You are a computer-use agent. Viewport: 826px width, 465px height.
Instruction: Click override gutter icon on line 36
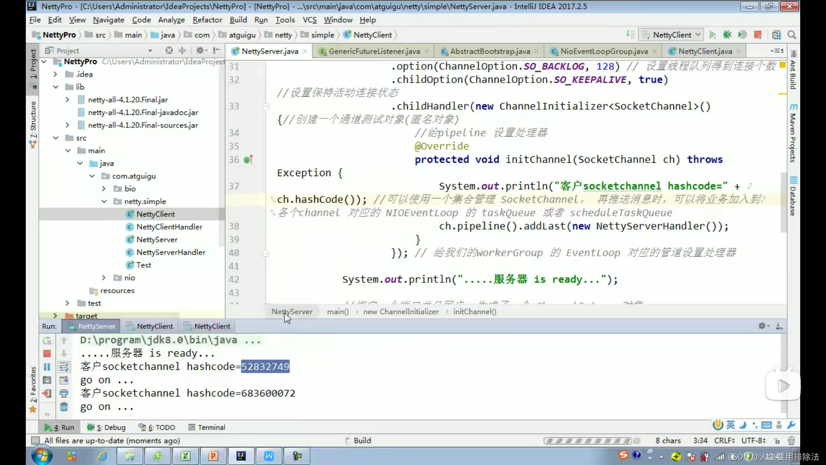[248, 160]
